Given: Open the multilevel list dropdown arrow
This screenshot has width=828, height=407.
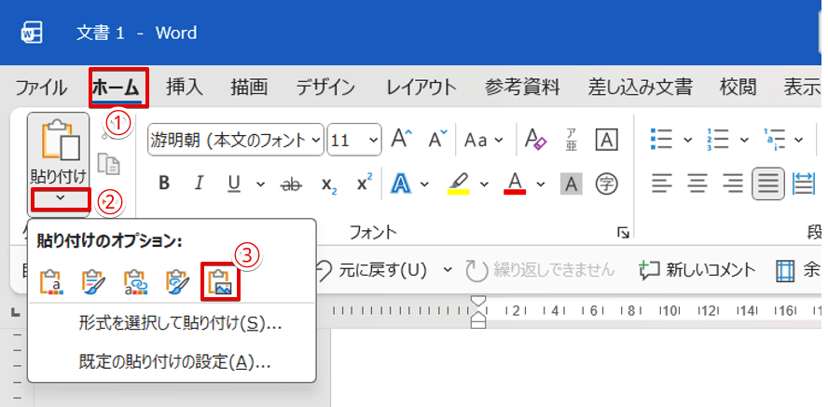Looking at the screenshot, I should tap(798, 140).
